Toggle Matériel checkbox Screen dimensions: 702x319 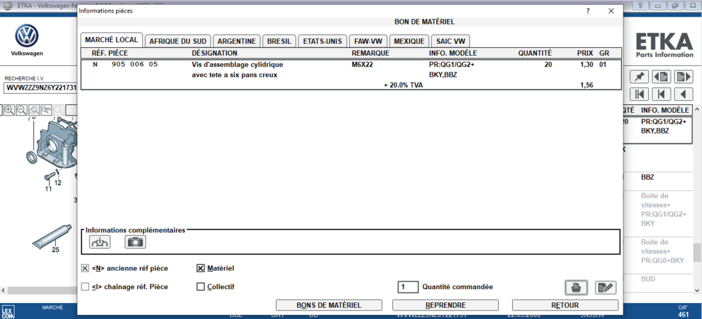pyautogui.click(x=200, y=268)
